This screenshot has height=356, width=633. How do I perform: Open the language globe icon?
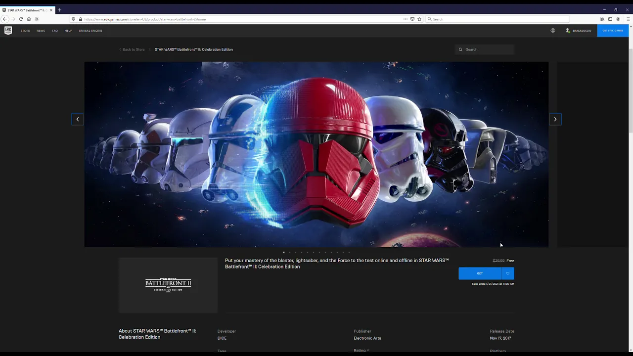click(553, 30)
